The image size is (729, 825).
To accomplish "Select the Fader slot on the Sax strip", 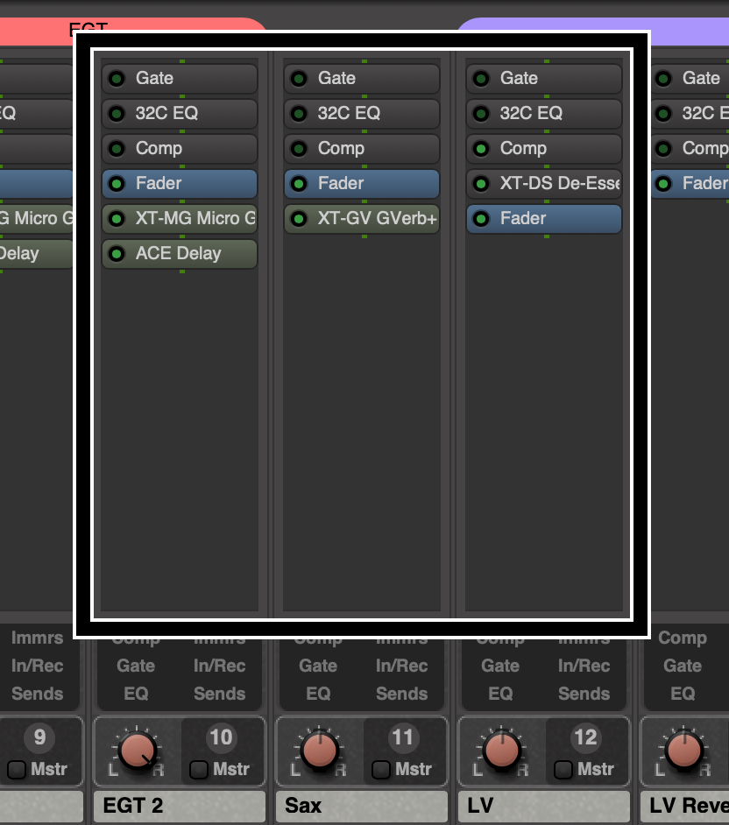I will [362, 184].
